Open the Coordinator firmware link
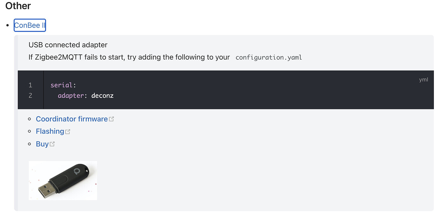This screenshot has height=218, width=438. pyautogui.click(x=71, y=119)
